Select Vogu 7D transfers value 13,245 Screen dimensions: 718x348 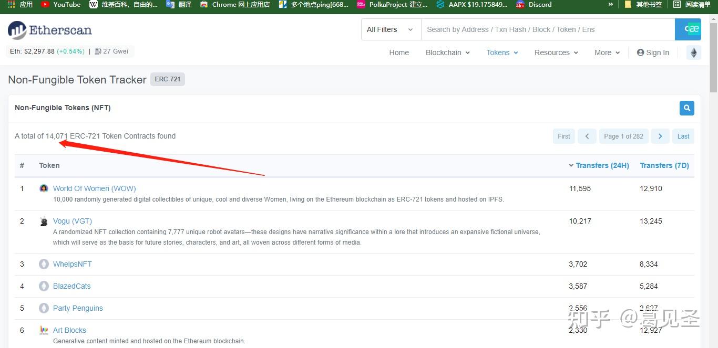[x=651, y=221]
